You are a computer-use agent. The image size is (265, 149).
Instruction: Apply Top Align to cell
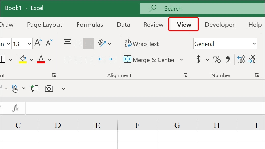67,42
